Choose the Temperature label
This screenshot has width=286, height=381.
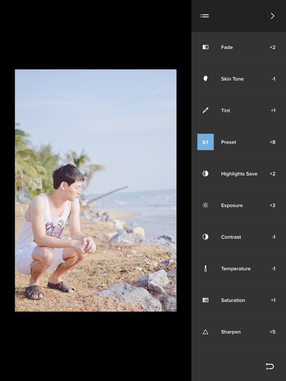(236, 269)
